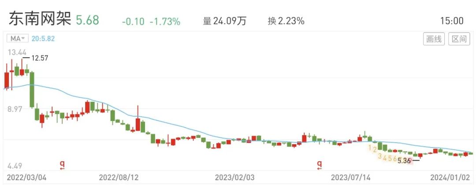The image size is (476, 185).
Task: Click the 8.97 price axis label
Action: coord(15,109)
